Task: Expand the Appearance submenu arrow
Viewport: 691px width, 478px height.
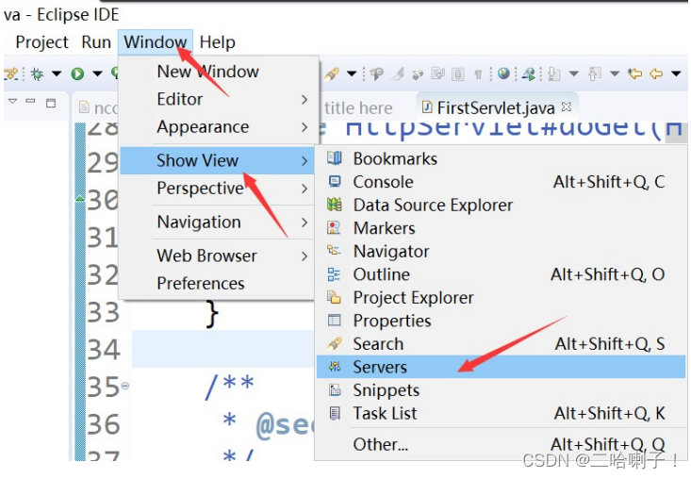Action: (304, 127)
